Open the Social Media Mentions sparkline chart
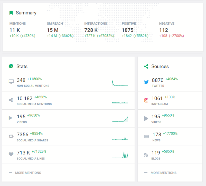Viewport: 206px width, 186px height. (x=120, y=102)
